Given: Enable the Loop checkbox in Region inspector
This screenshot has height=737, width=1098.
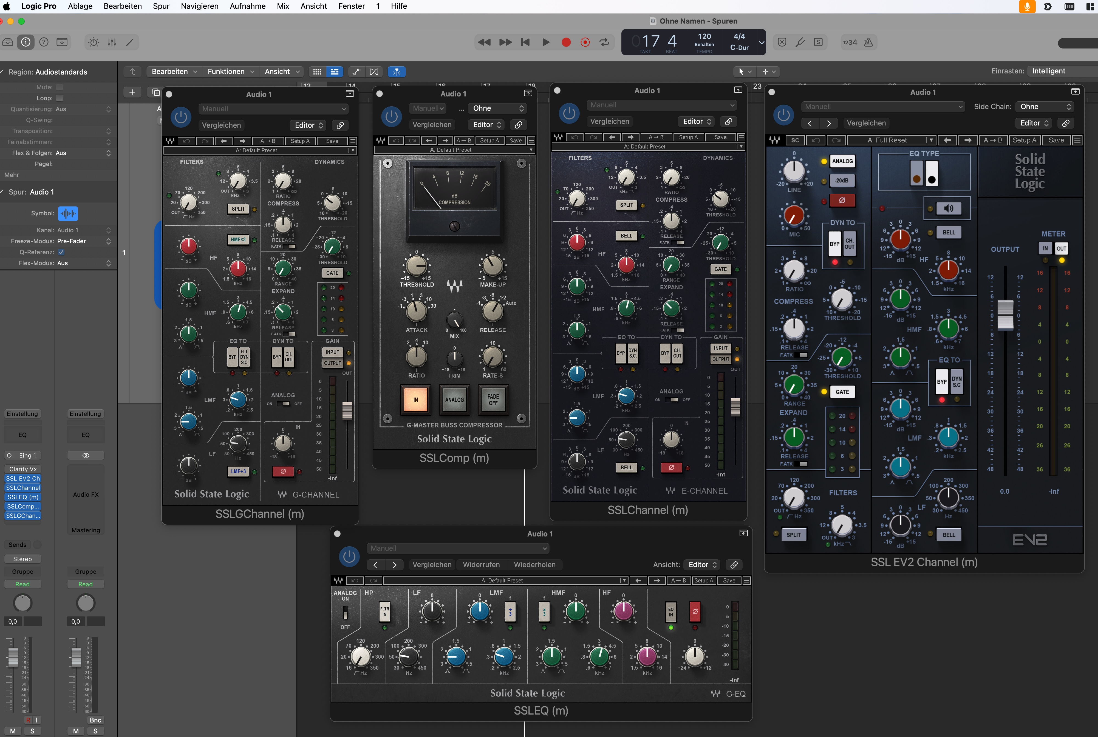Looking at the screenshot, I should pos(59,98).
